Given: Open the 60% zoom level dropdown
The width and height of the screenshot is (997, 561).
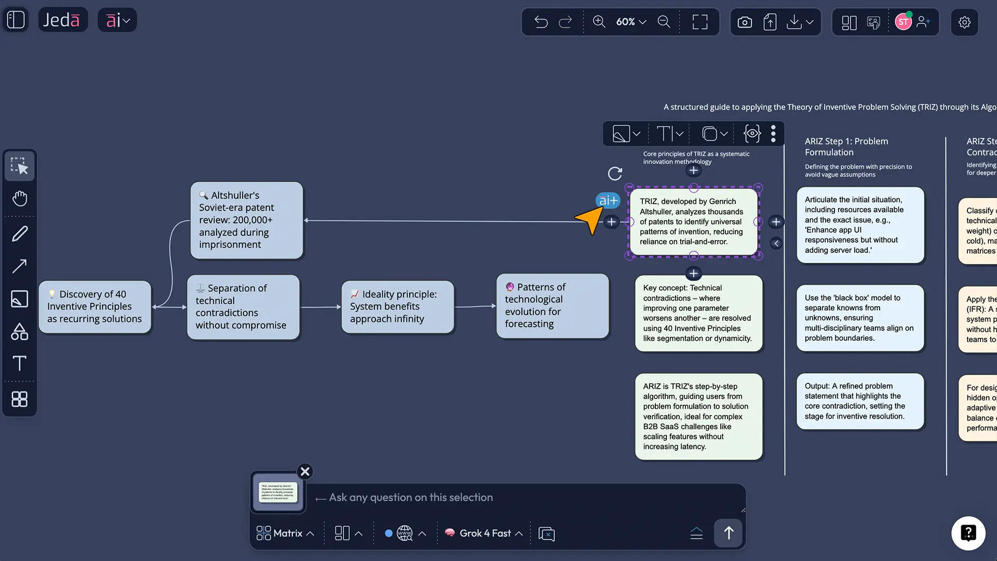Looking at the screenshot, I should click(631, 22).
